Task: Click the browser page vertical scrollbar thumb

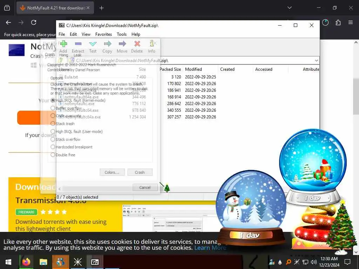Action: pos(356,96)
